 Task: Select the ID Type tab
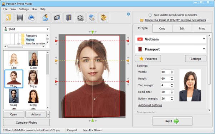pos(142,28)
